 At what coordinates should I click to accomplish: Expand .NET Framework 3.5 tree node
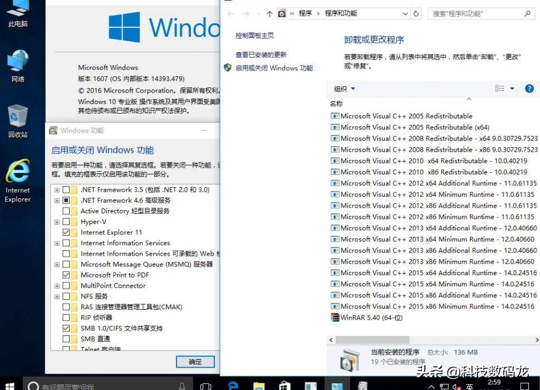tap(57, 190)
